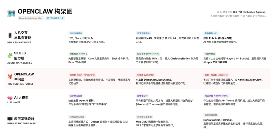Click the computer icon for 底层基础设施
This screenshot has width=275, height=134.
click(x=10, y=119)
